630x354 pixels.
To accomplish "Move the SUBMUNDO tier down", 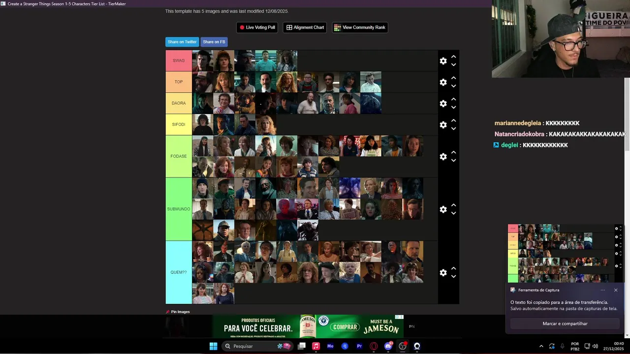I will (454, 213).
